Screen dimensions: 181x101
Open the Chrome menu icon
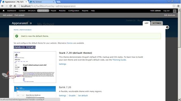coord(178,6)
